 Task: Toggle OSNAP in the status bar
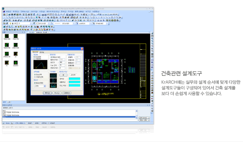tap(52, 123)
